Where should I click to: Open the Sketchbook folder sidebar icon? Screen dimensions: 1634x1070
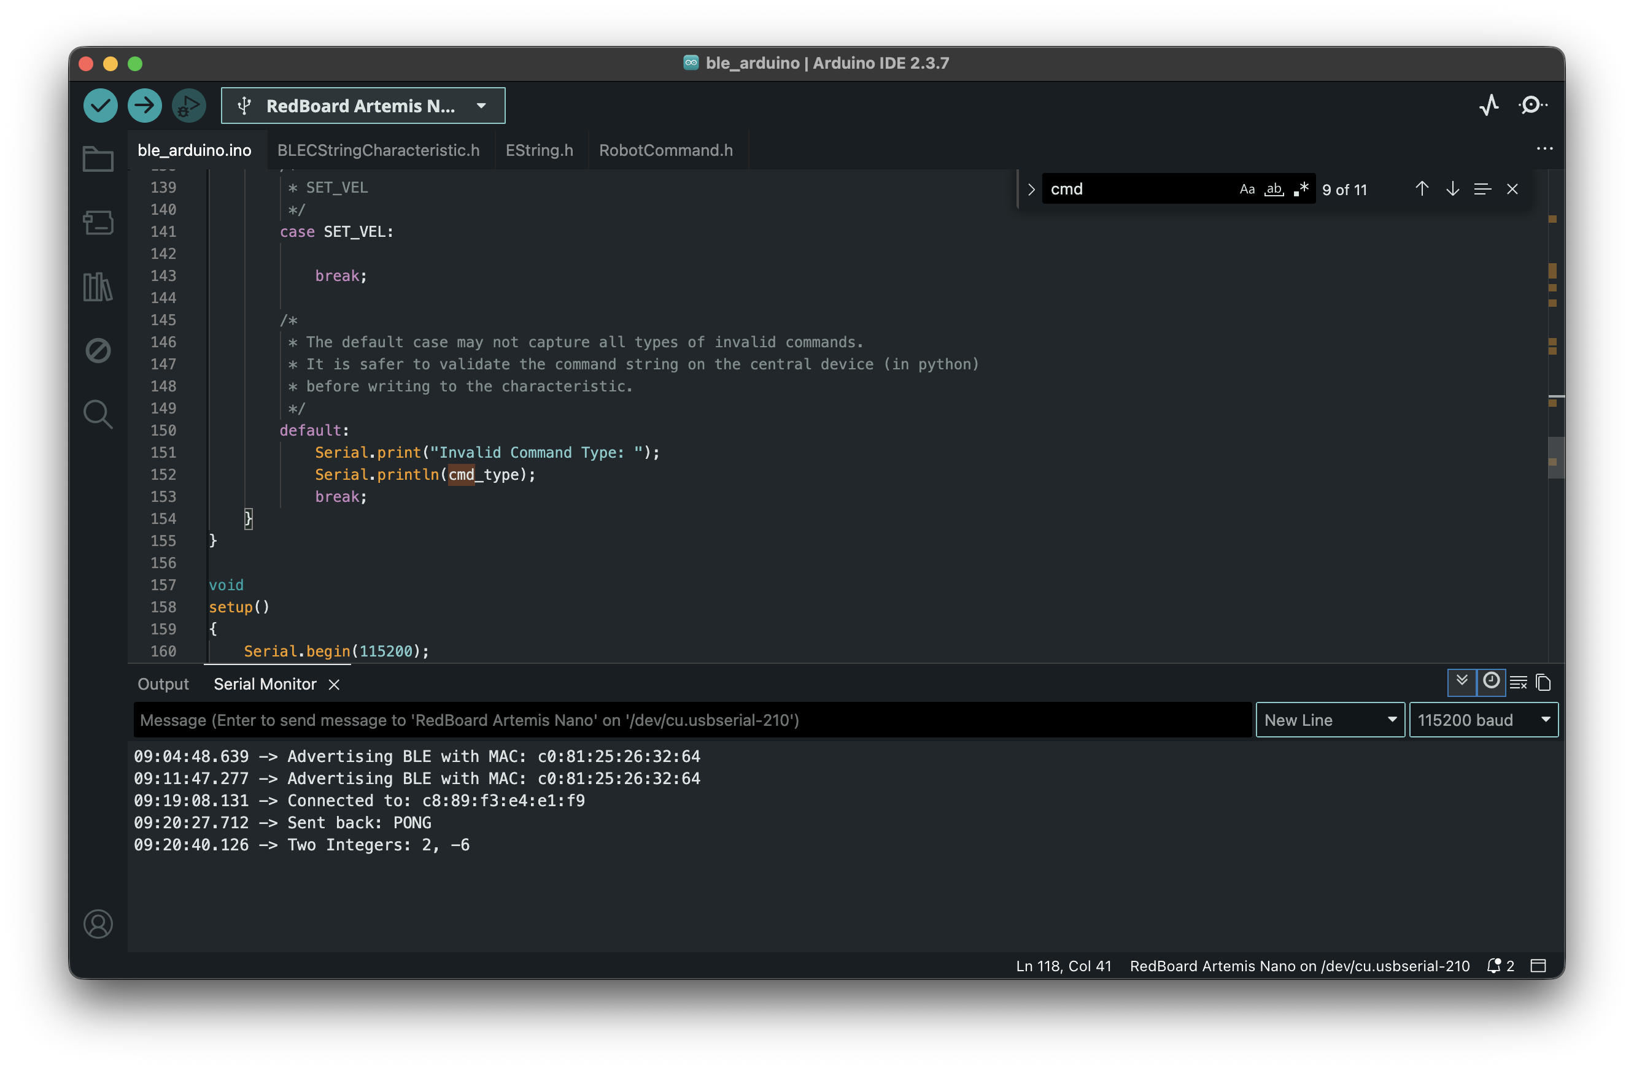pyautogui.click(x=98, y=160)
